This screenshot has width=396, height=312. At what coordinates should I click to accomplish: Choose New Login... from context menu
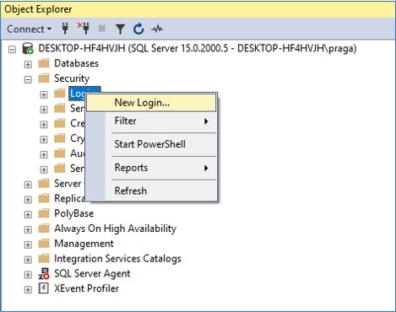151,103
